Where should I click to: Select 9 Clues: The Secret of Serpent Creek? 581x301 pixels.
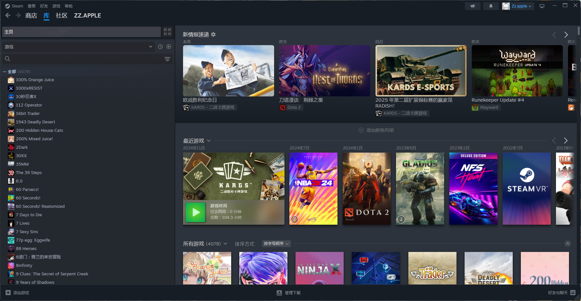pyautogui.click(x=52, y=274)
